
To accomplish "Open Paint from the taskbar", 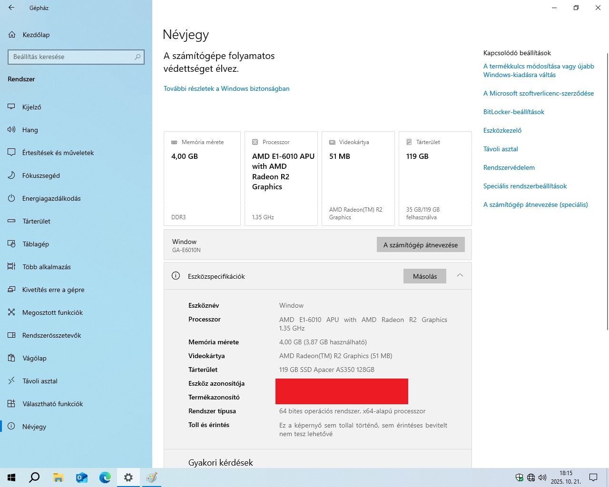I will 151,477.
